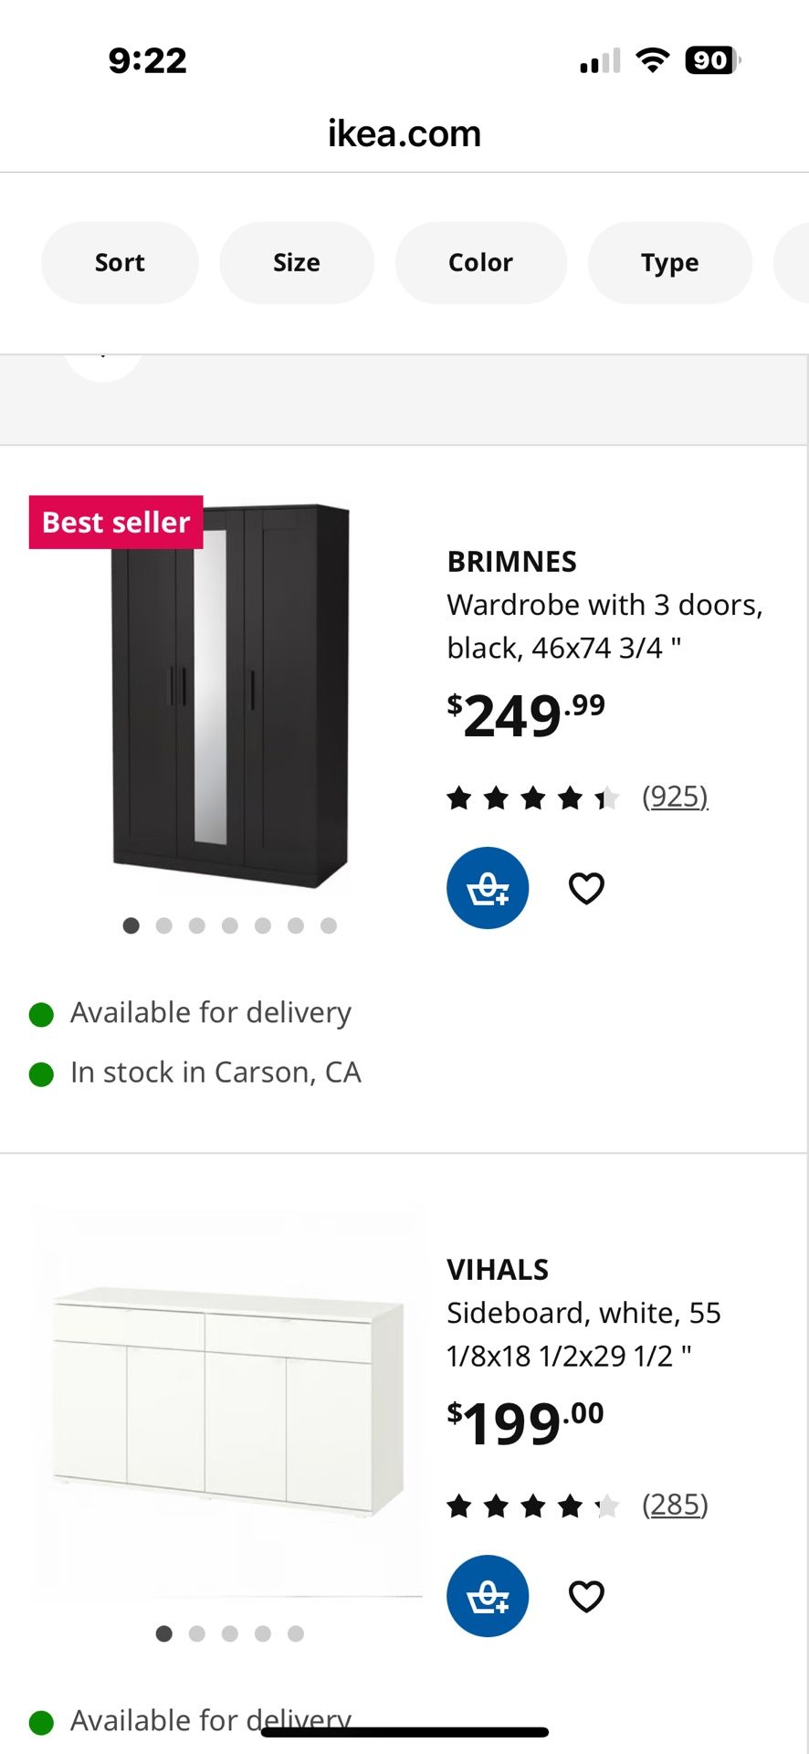
Task: Open the 925 reviews for BRIMNES
Action: click(676, 797)
